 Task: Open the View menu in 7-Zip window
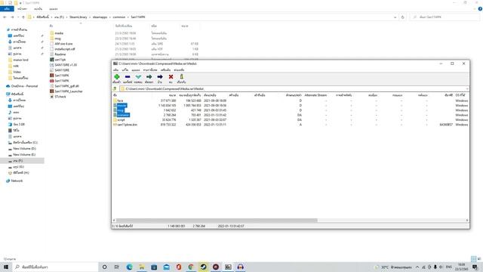pyautogui.click(x=136, y=70)
